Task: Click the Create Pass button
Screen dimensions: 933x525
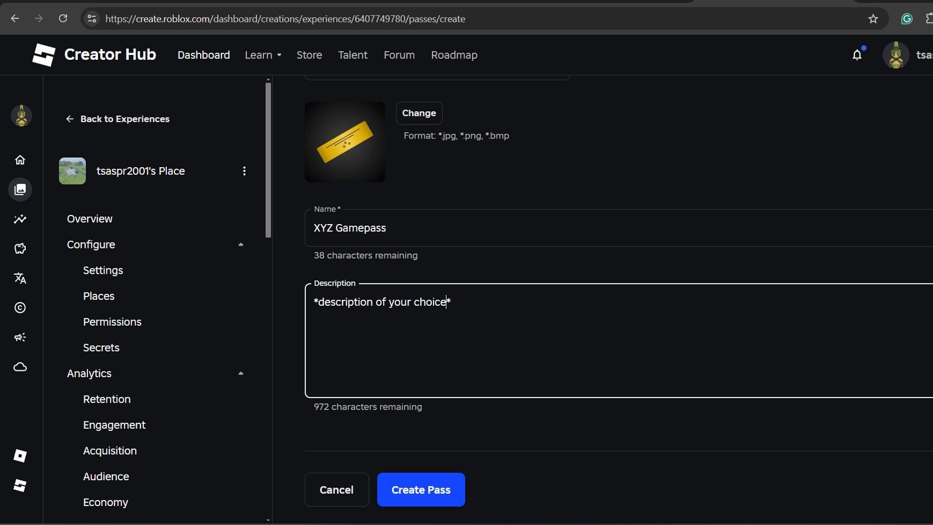Action: [x=420, y=490]
